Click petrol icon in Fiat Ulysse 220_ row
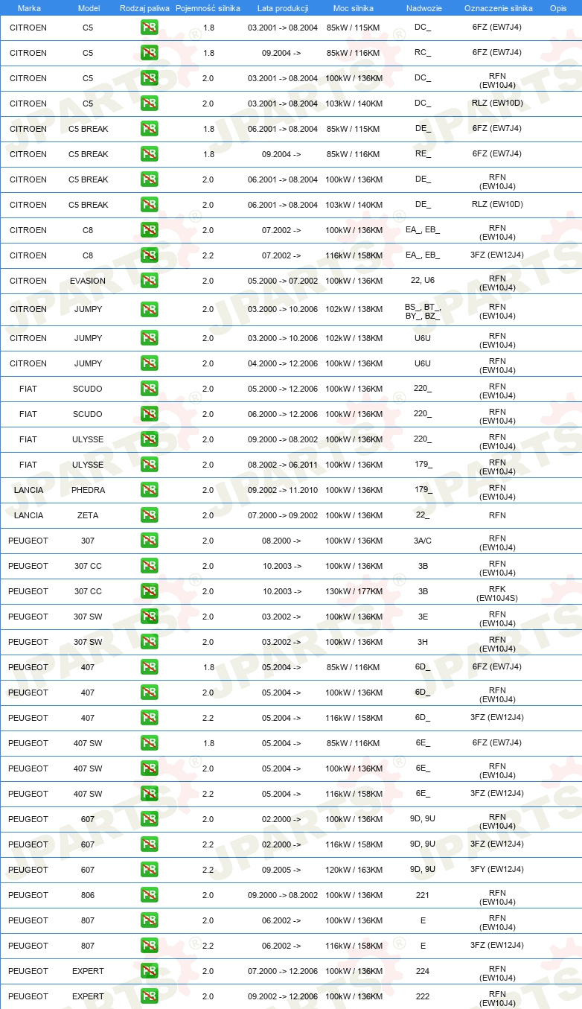This screenshot has height=1009, width=582. 150,439
